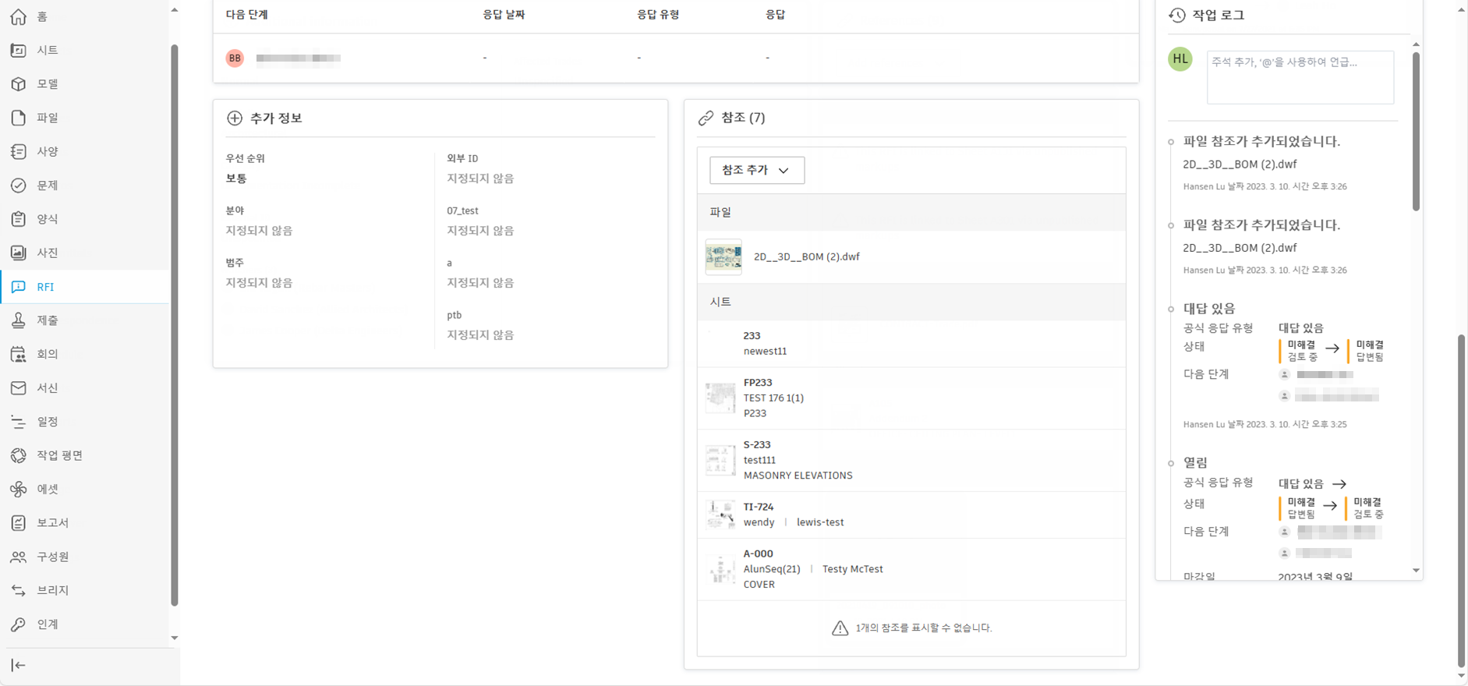Open the Forms (양식) clipboard icon

pyautogui.click(x=19, y=219)
